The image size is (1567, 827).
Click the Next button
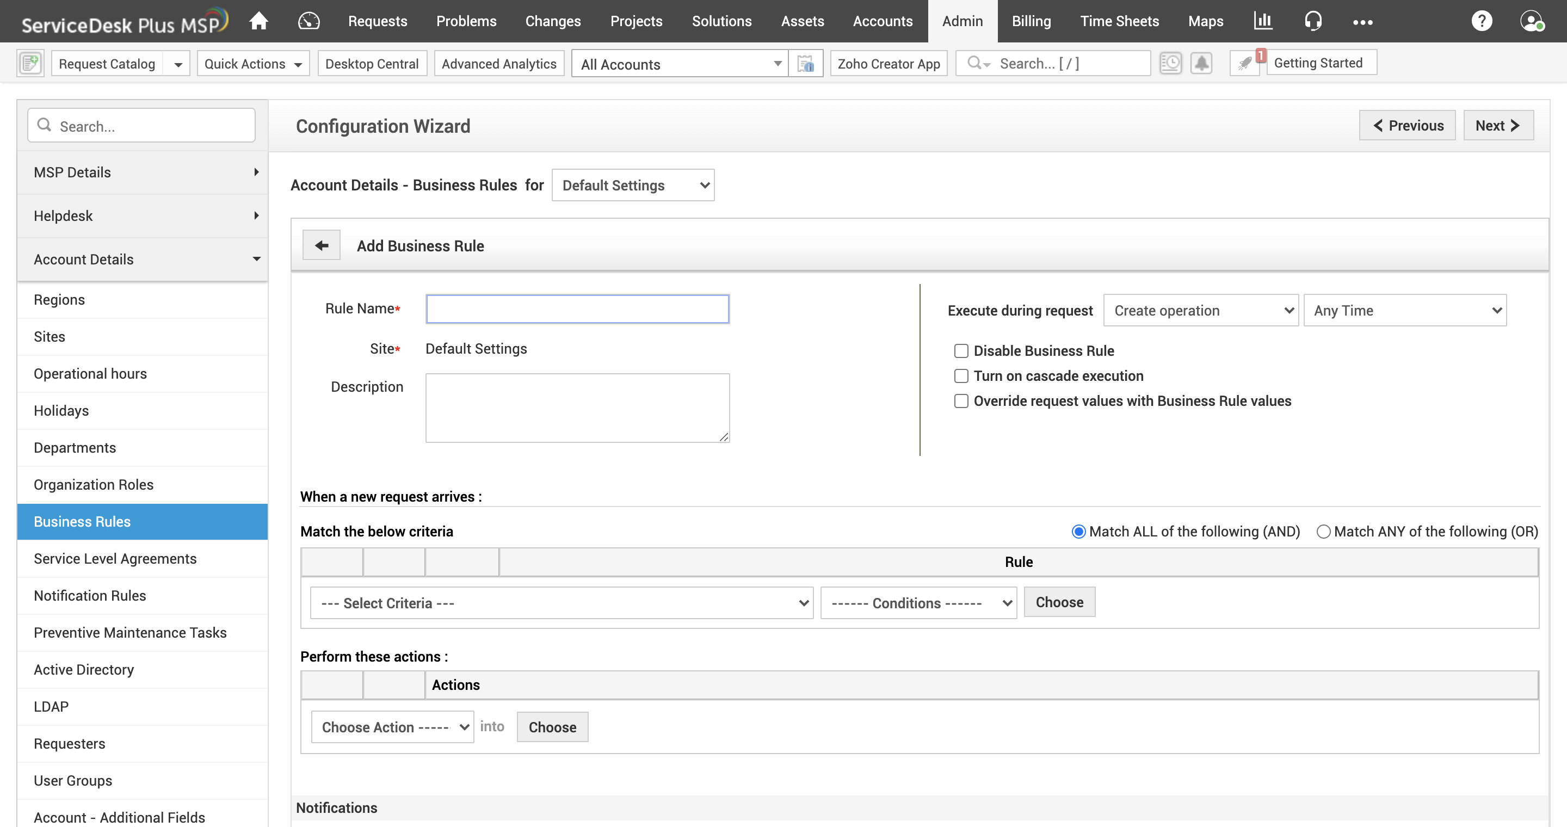pos(1498,125)
